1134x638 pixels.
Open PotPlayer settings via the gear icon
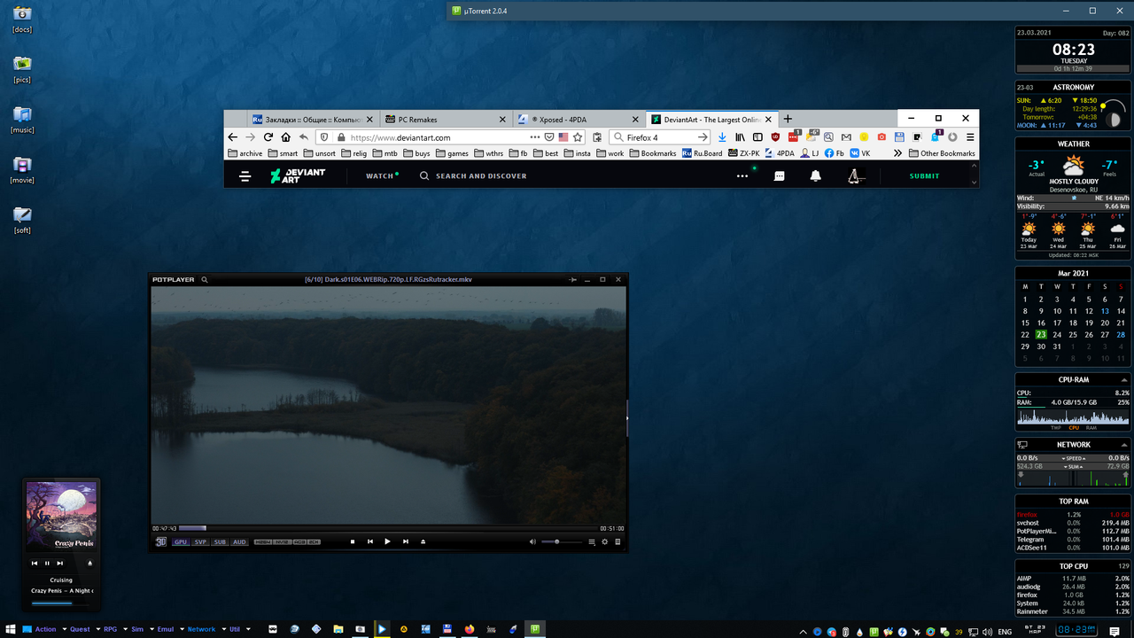[x=604, y=541]
